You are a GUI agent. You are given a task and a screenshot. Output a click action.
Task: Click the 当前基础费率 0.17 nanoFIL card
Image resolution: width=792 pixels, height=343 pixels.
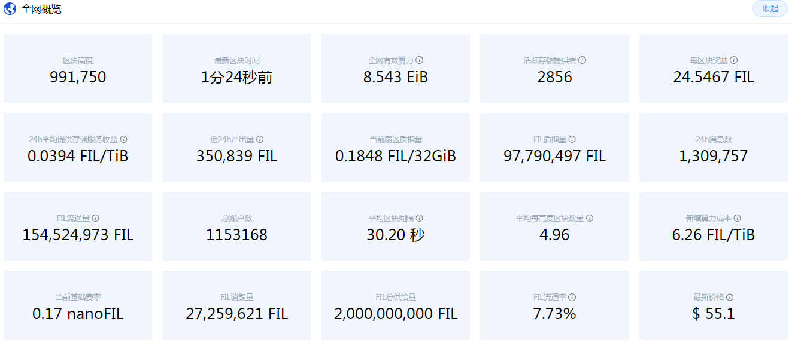point(78,305)
